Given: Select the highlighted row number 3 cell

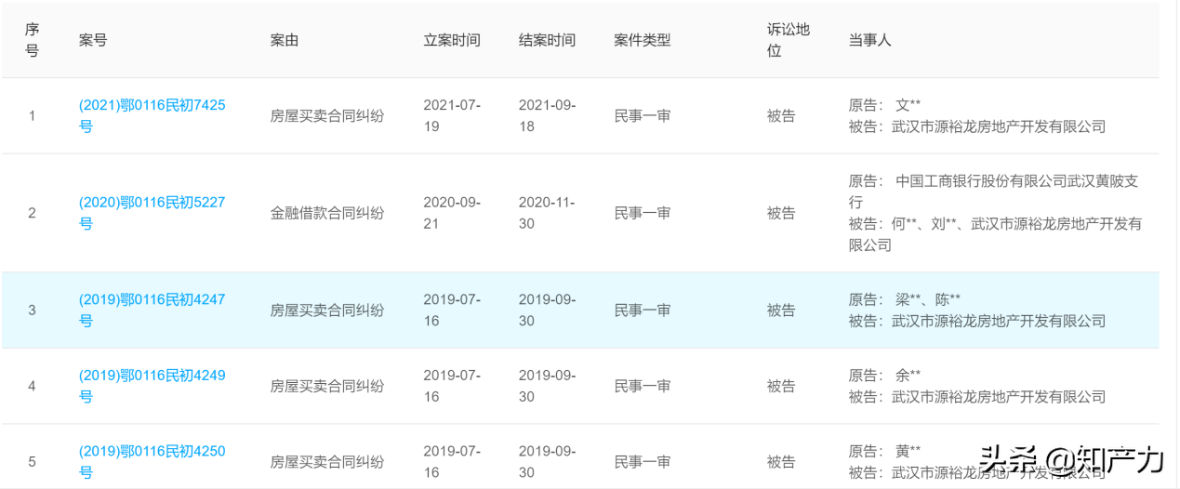Looking at the screenshot, I should 32,311.
